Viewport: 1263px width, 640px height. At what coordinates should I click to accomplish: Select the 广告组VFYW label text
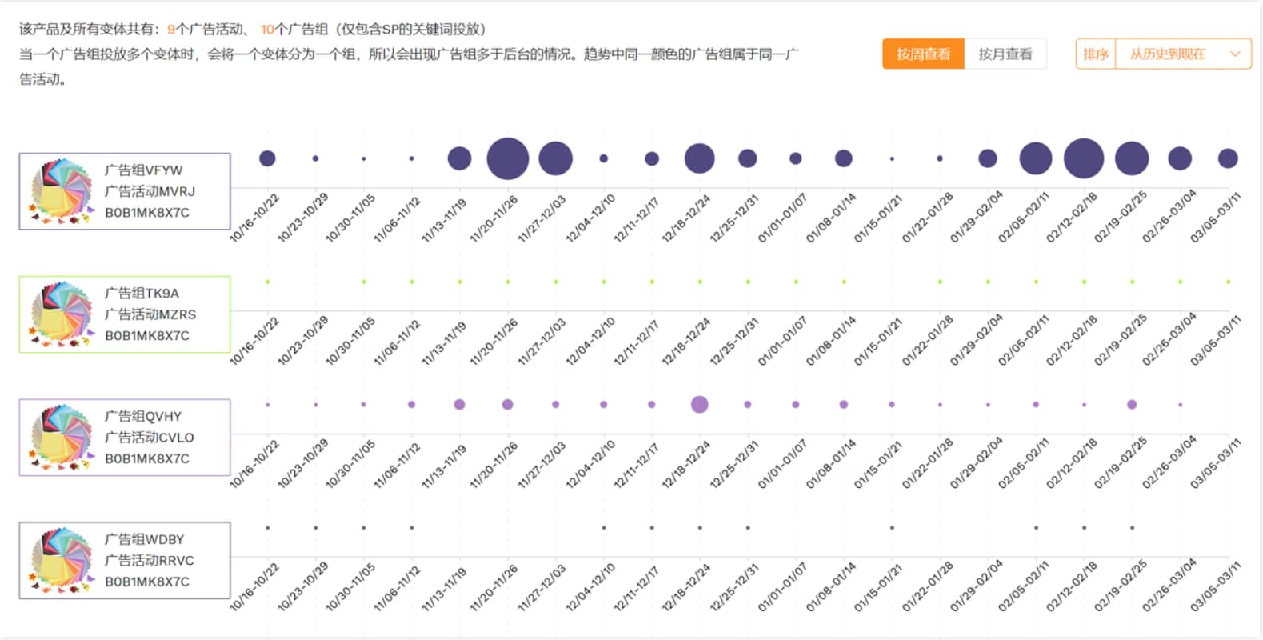[x=143, y=170]
